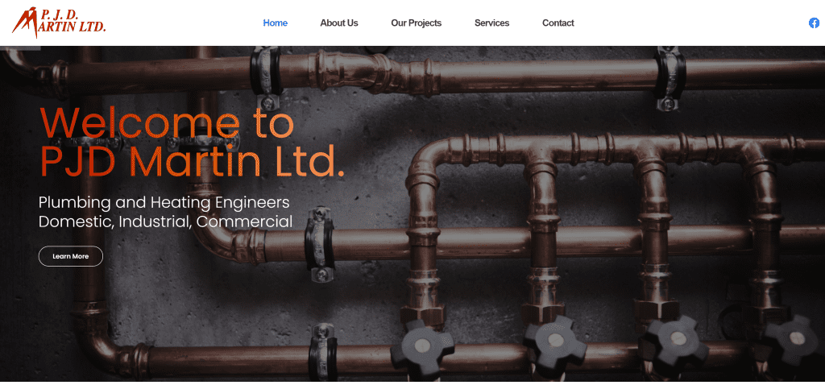The height and width of the screenshot is (385, 825).
Task: Click the "Welcome to" heading line
Action: pos(167,122)
